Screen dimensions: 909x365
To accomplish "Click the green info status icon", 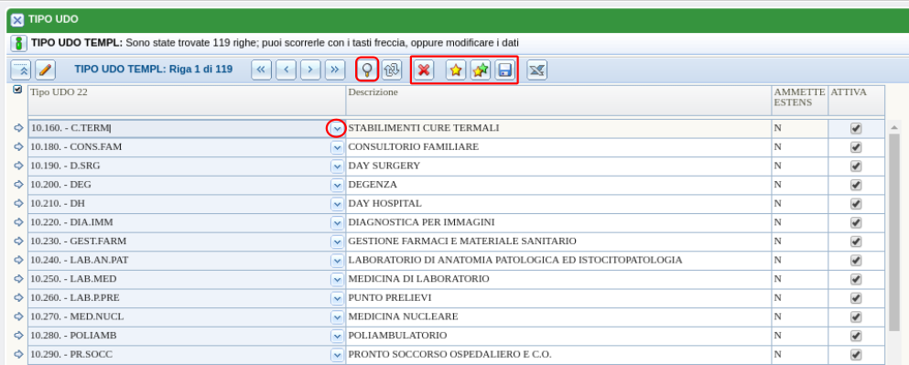I will point(19,43).
